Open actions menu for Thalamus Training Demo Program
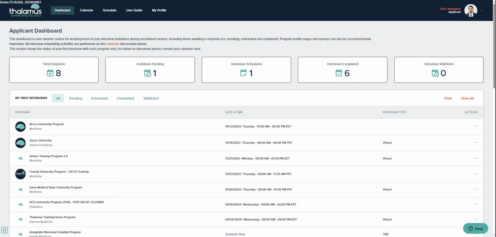The image size is (496, 237). pos(476,219)
